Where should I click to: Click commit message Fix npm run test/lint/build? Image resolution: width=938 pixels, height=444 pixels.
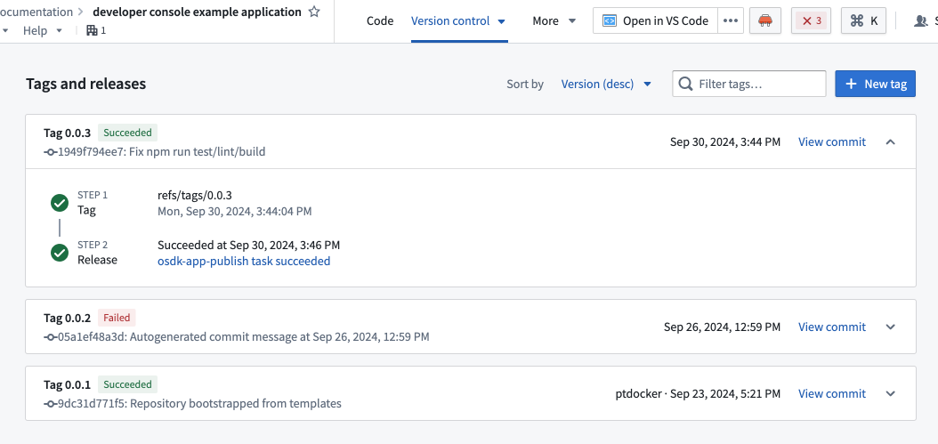[198, 152]
